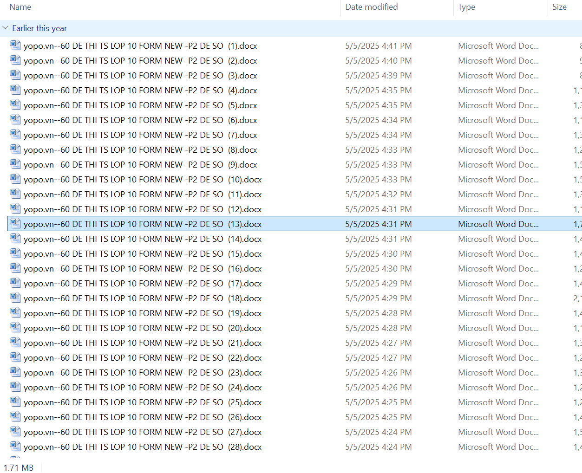Select file name ending in (3).docx
This screenshot has width=582, height=473.
pos(140,76)
